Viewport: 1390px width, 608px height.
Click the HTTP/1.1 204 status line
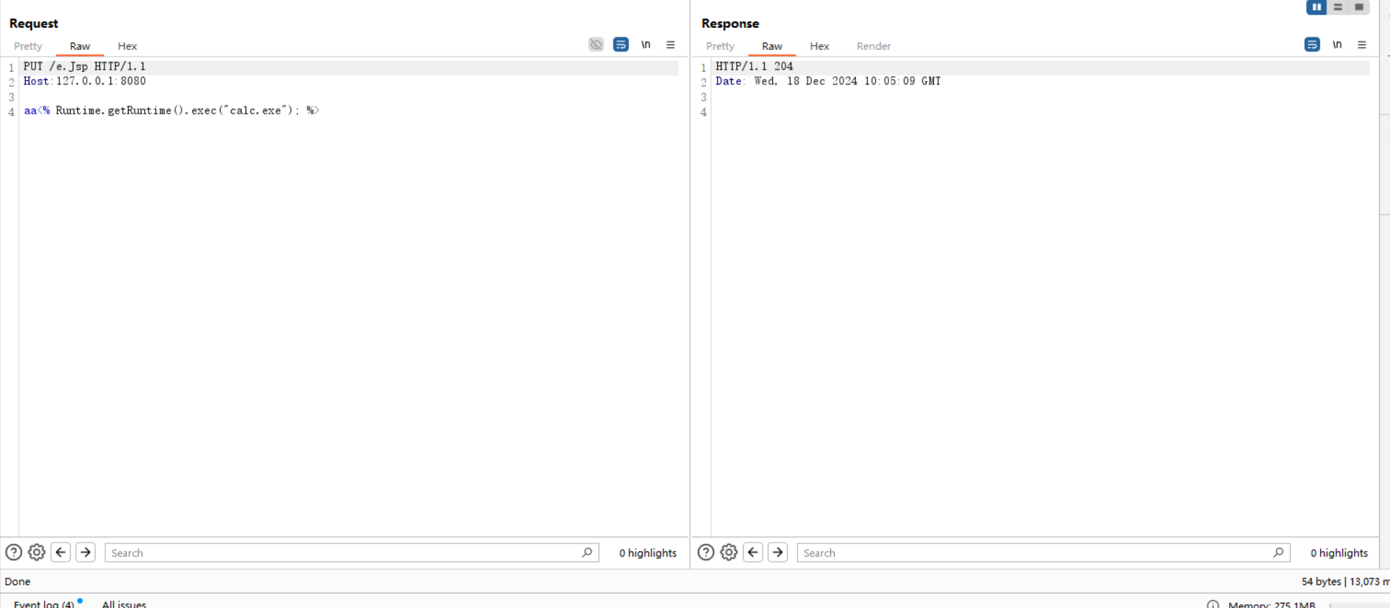tap(755, 67)
